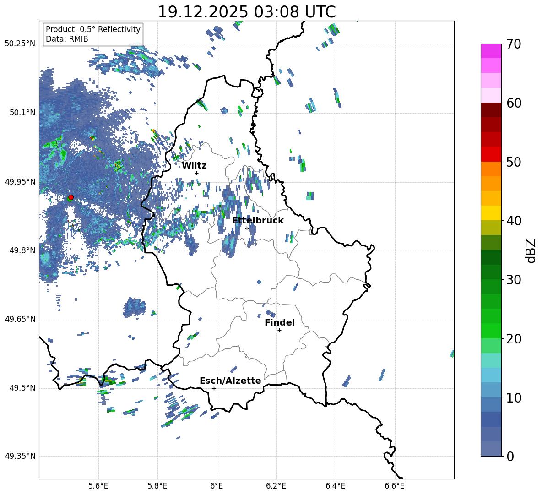
Task: Click the red radar site marker
Action: coord(71,197)
